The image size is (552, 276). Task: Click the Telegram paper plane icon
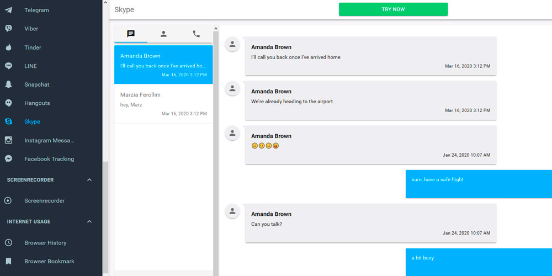[x=8, y=10]
